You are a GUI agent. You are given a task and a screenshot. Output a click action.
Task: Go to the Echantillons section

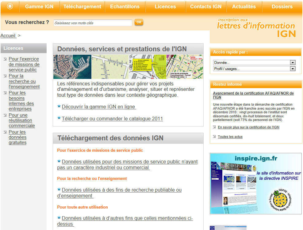(x=125, y=6)
